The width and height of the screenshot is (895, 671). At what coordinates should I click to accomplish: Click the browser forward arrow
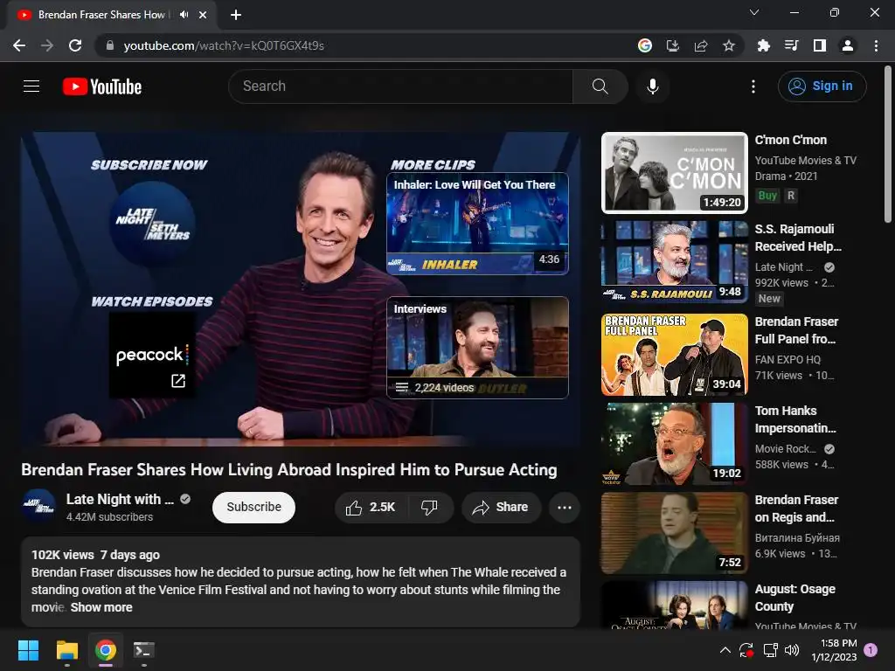click(47, 45)
